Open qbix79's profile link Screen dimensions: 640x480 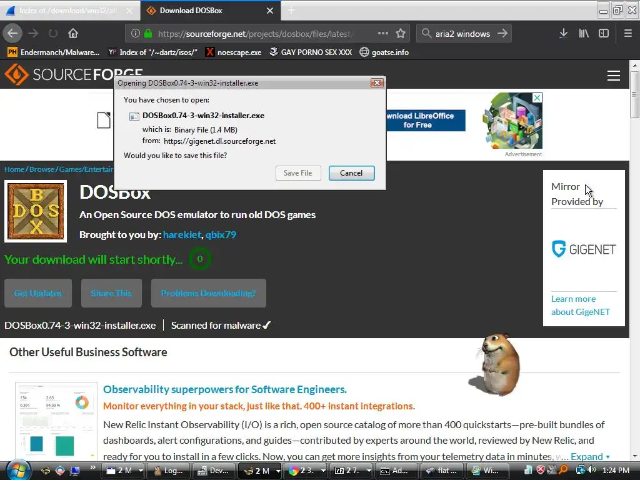click(x=221, y=235)
